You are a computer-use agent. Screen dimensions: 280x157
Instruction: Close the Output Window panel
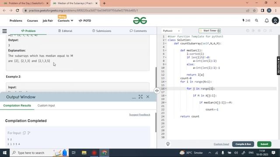pyautogui.click(x=148, y=97)
